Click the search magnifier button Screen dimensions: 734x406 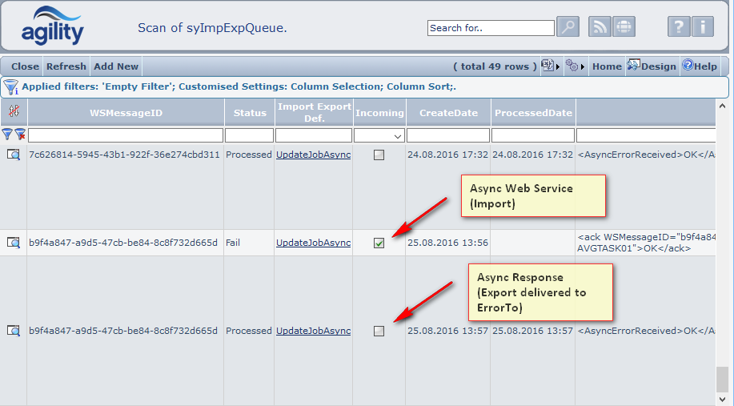click(x=568, y=27)
